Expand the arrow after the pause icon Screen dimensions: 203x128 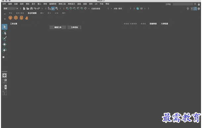145,9
